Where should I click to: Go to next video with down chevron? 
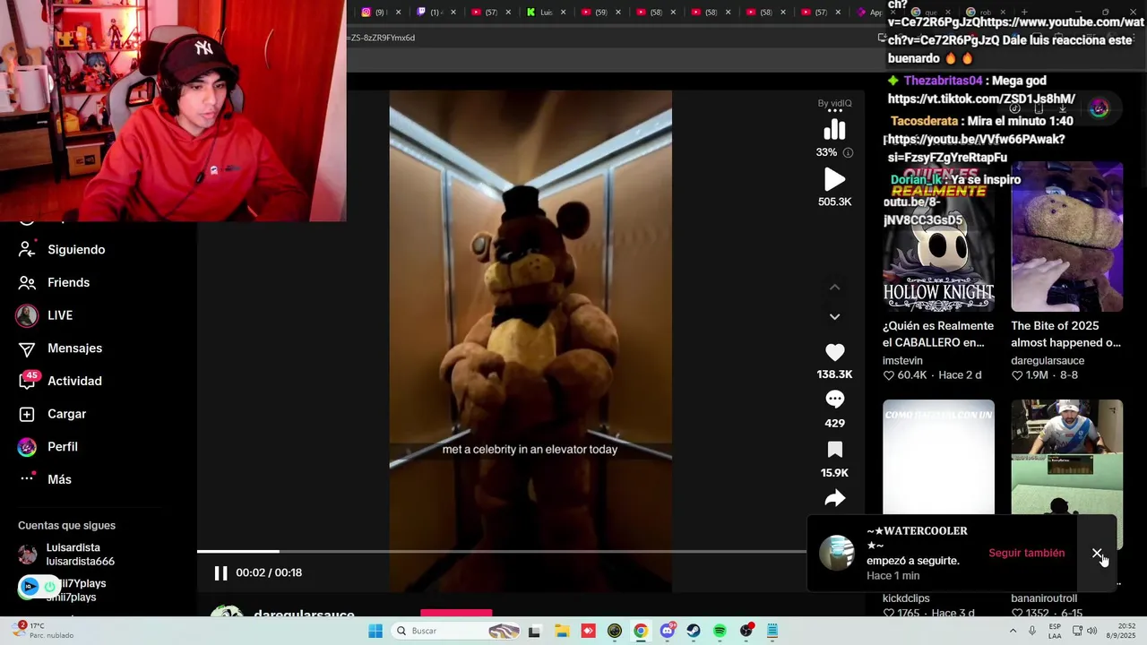[x=834, y=317]
